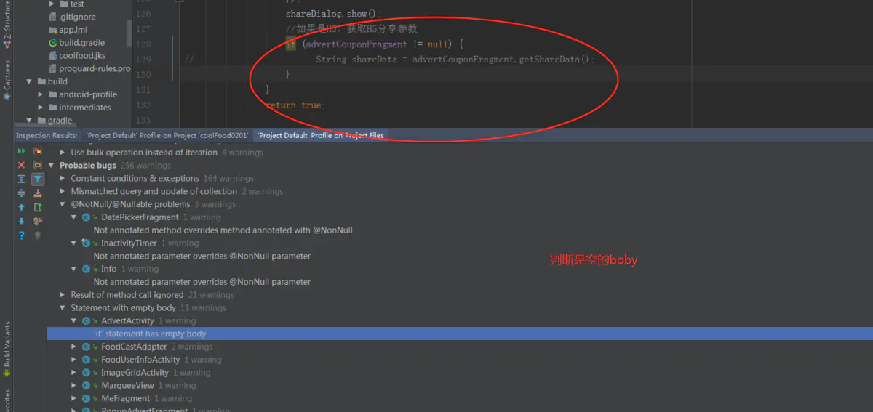Switch to 'Project Default' on Project 'coolFood0201' tab
Image resolution: width=873 pixels, height=412 pixels.
tap(167, 135)
